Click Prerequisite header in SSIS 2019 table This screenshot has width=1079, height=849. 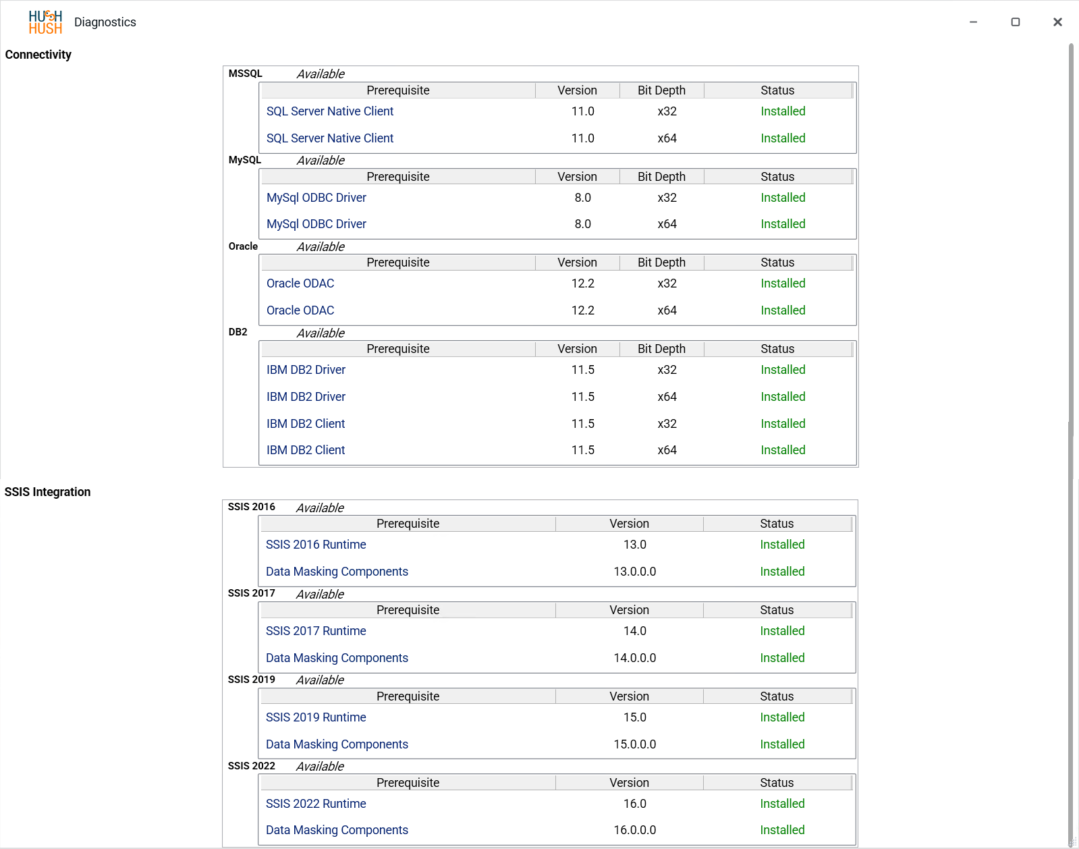[408, 696]
